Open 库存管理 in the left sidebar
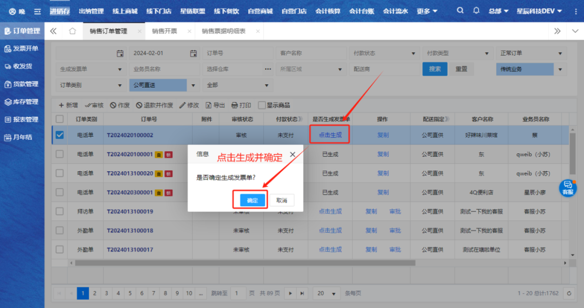The image size is (584, 308). pos(23,102)
